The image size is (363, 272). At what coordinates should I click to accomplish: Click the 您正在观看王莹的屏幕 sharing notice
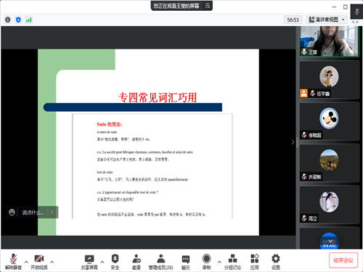coord(176,6)
